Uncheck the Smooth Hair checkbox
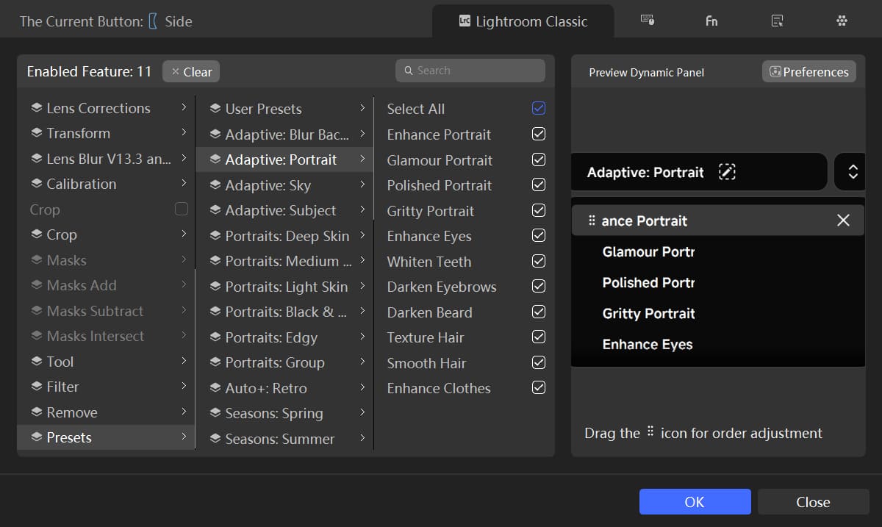Screen dimensions: 882x527 [539, 362]
